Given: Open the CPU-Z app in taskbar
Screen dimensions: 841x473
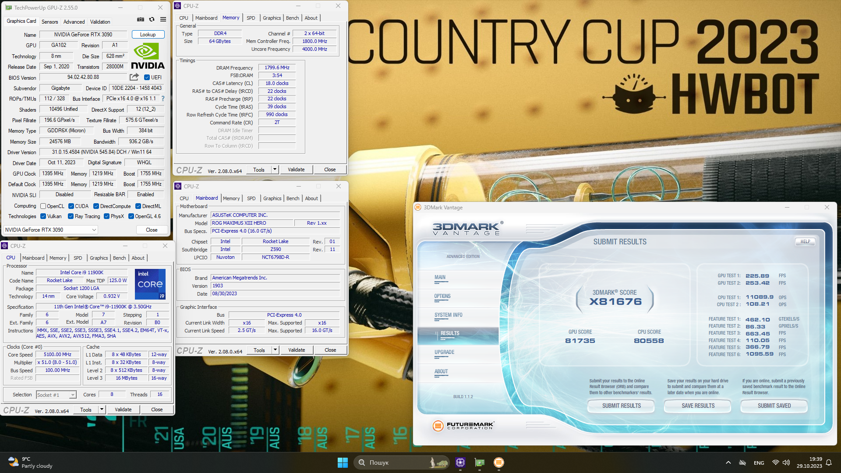Looking at the screenshot, I should coord(460,462).
